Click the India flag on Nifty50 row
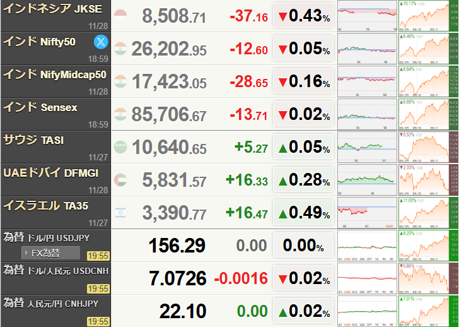459x327 pixels. [120, 49]
